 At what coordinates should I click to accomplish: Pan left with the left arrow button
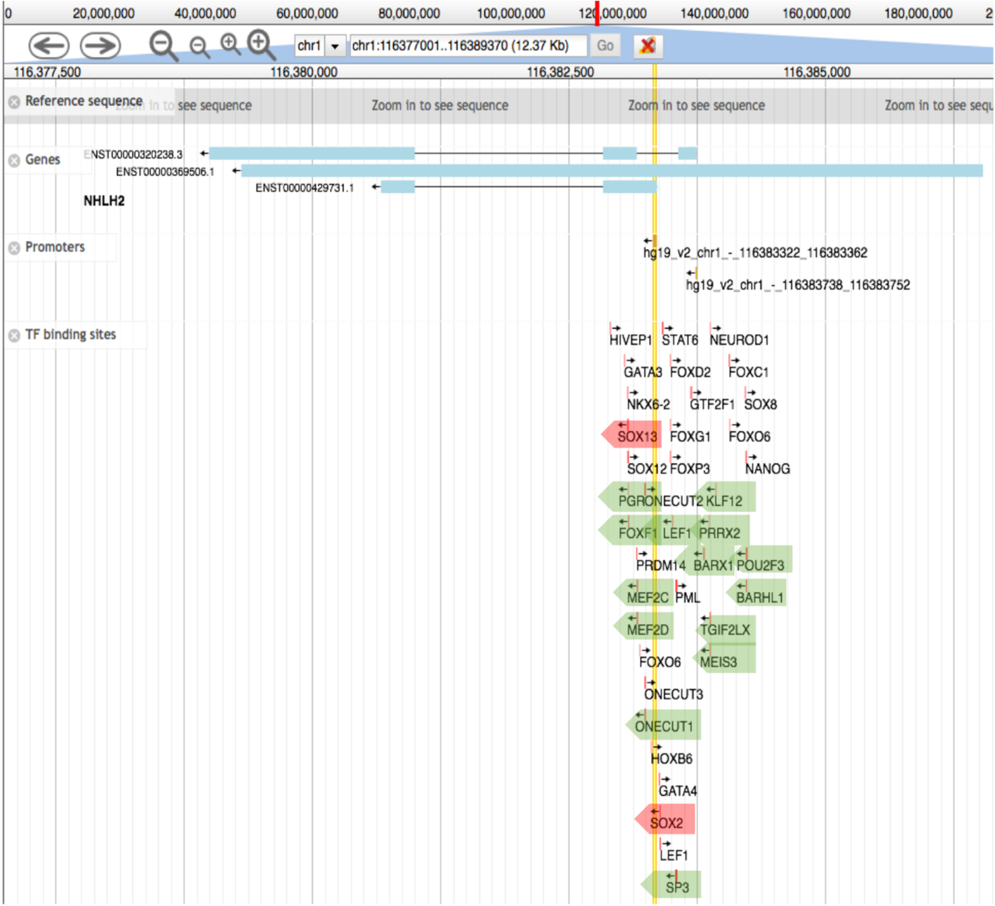48,46
